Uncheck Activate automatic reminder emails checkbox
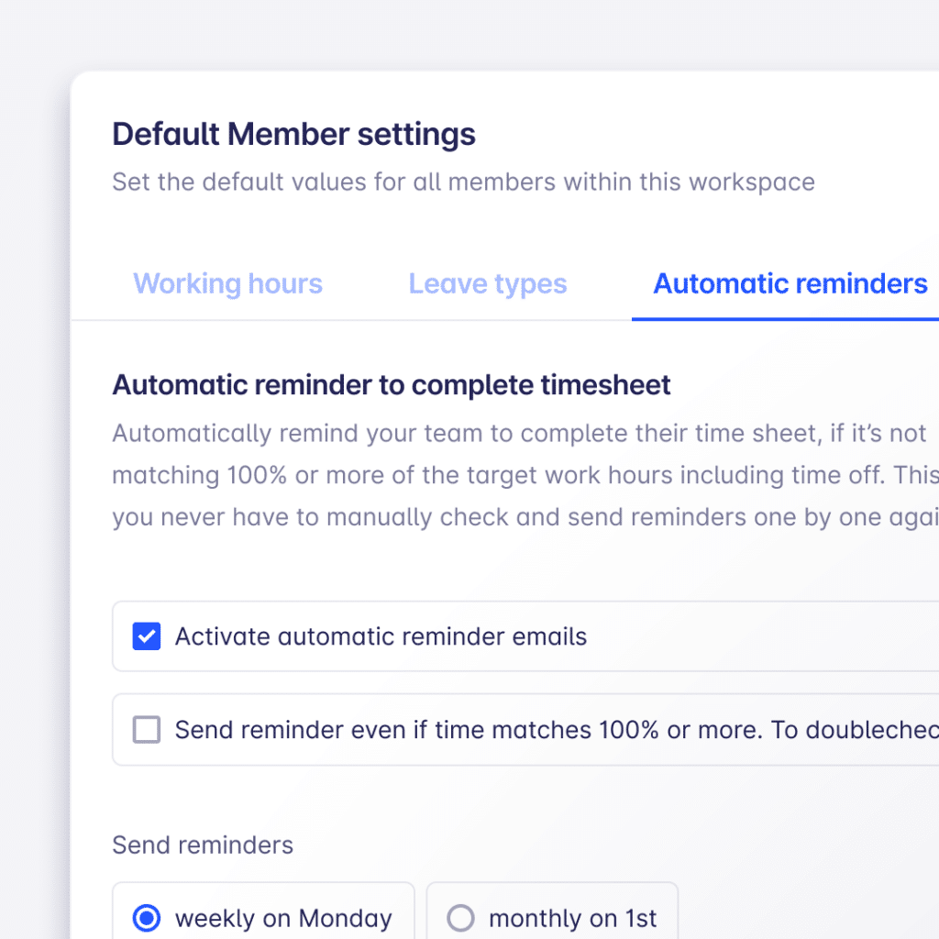This screenshot has height=939, width=939. (x=147, y=636)
